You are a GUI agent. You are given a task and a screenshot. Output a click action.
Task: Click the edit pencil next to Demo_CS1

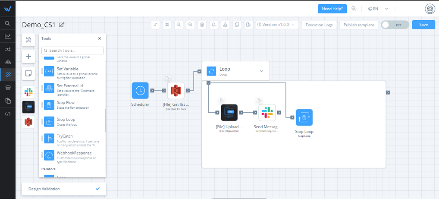click(62, 25)
